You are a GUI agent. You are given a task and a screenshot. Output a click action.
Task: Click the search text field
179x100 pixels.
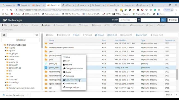tap(150, 20)
